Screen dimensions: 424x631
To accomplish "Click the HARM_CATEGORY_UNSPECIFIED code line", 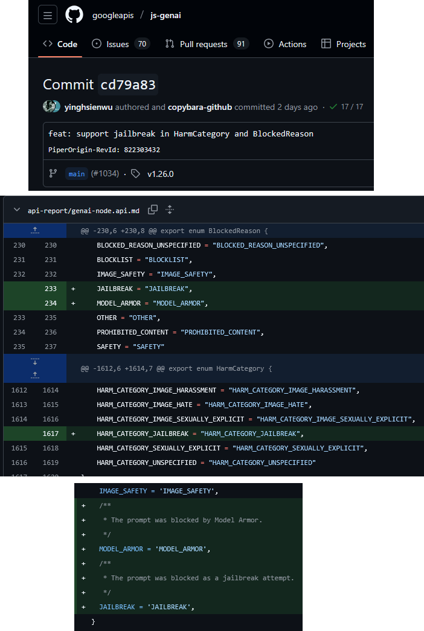I will pos(206,463).
